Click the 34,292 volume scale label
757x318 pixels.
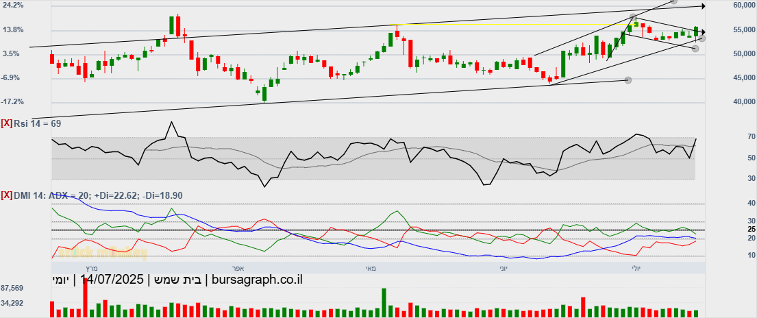coord(14,304)
